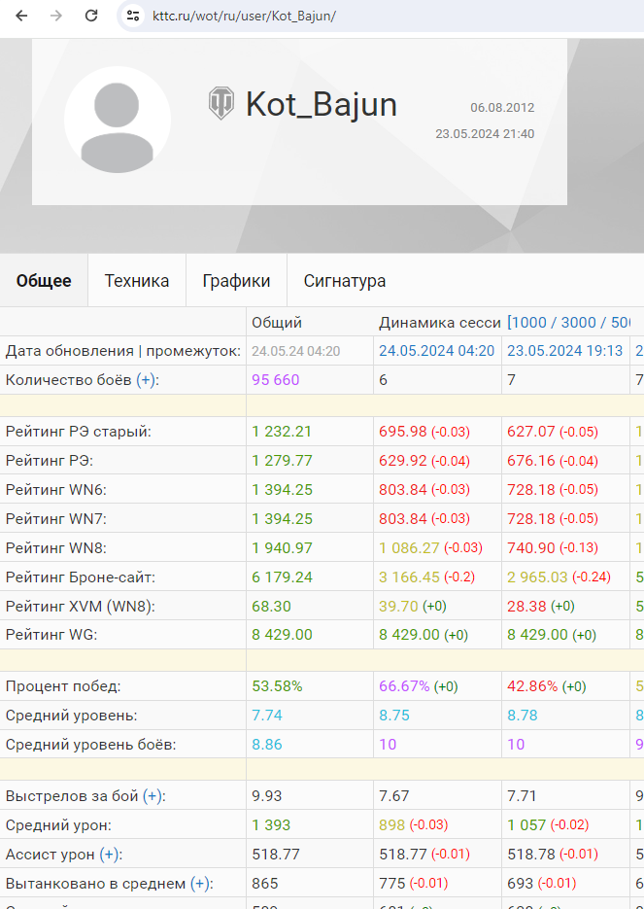Open site information icon in address bar
The image size is (644, 909).
(133, 16)
